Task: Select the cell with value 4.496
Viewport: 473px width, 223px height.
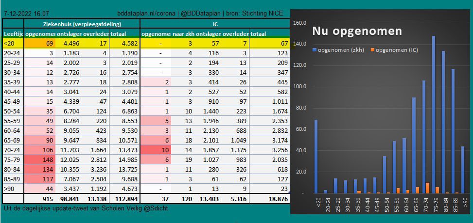Action: click(71, 44)
